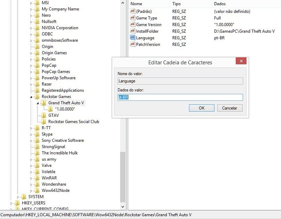Screen dimensions: 281x219
Task: Click the string icon beside PatchVersion
Action: [132, 44]
